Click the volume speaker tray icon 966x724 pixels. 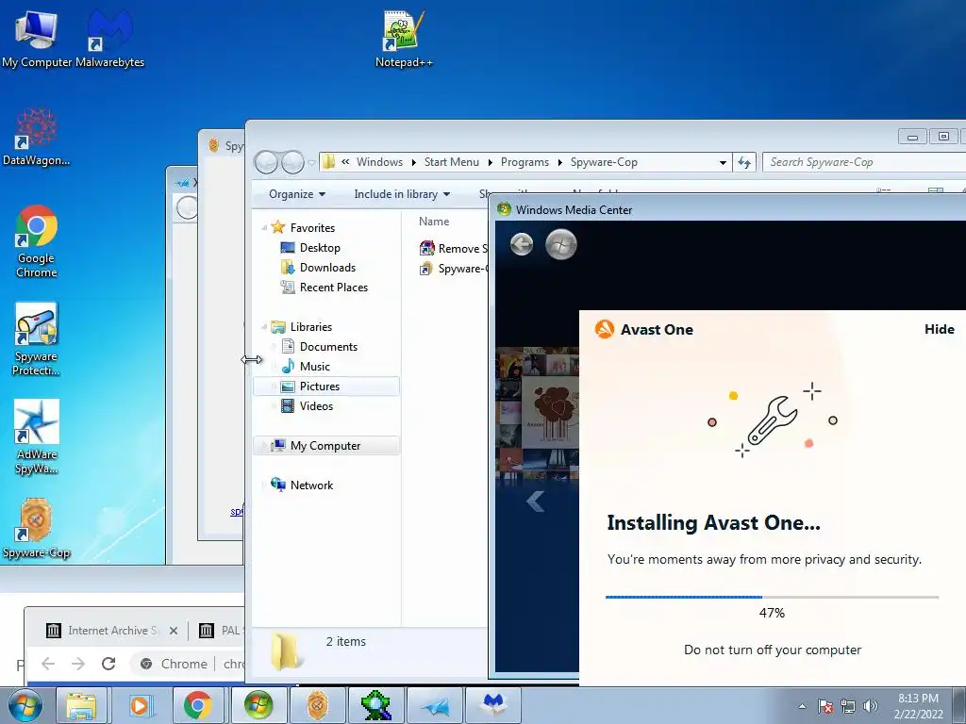tap(870, 706)
